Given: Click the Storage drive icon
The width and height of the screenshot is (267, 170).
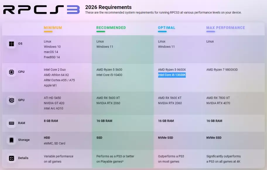Looking at the screenshot, I should coord(11,140).
